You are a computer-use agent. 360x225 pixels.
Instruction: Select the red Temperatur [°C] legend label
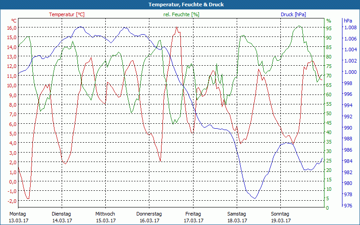67,14
